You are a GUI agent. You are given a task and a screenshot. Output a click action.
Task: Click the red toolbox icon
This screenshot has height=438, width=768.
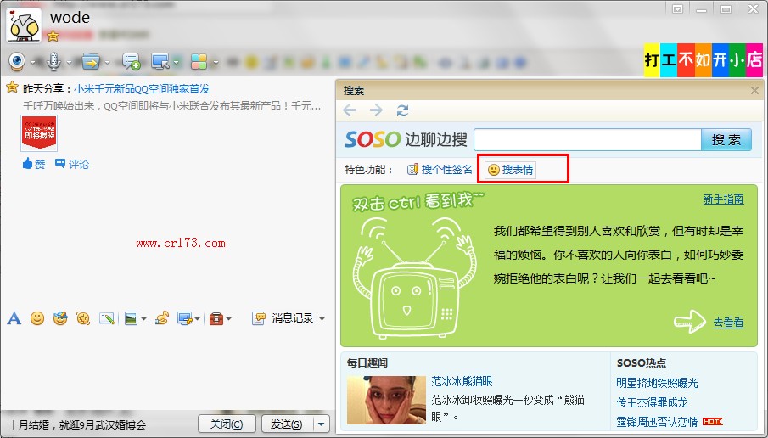pyautogui.click(x=216, y=319)
